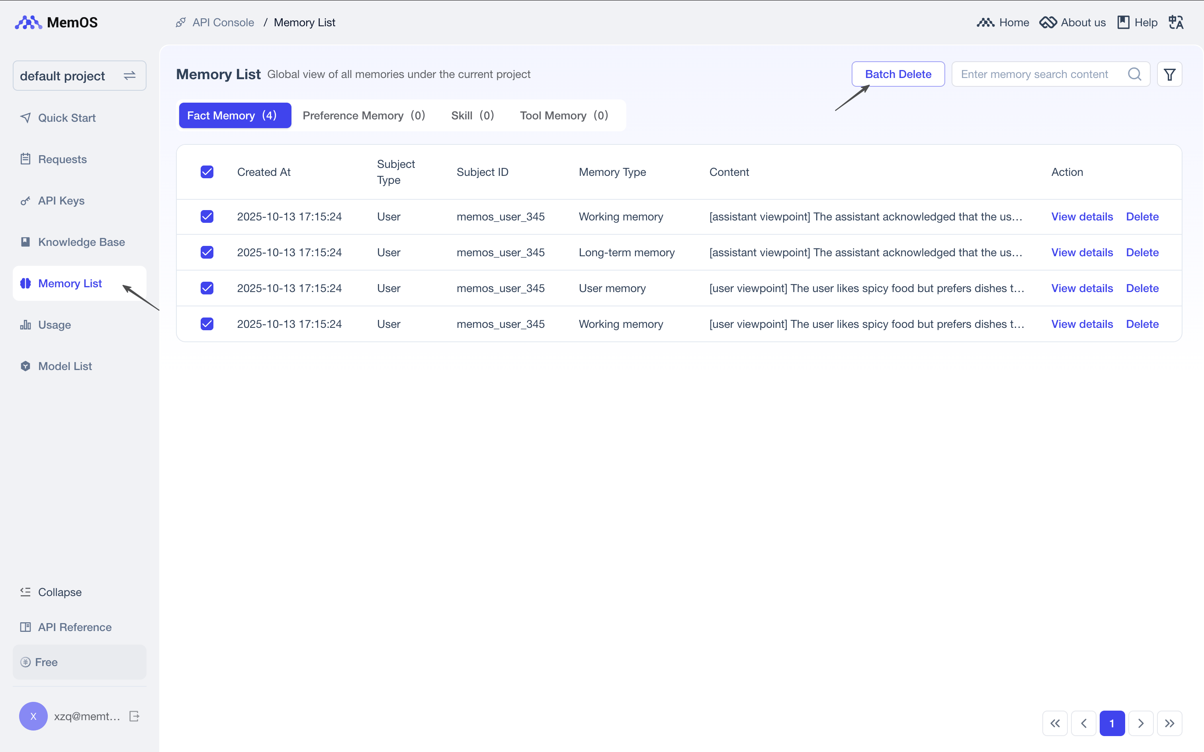Uncheck the first Working memory row checkbox

(207, 216)
